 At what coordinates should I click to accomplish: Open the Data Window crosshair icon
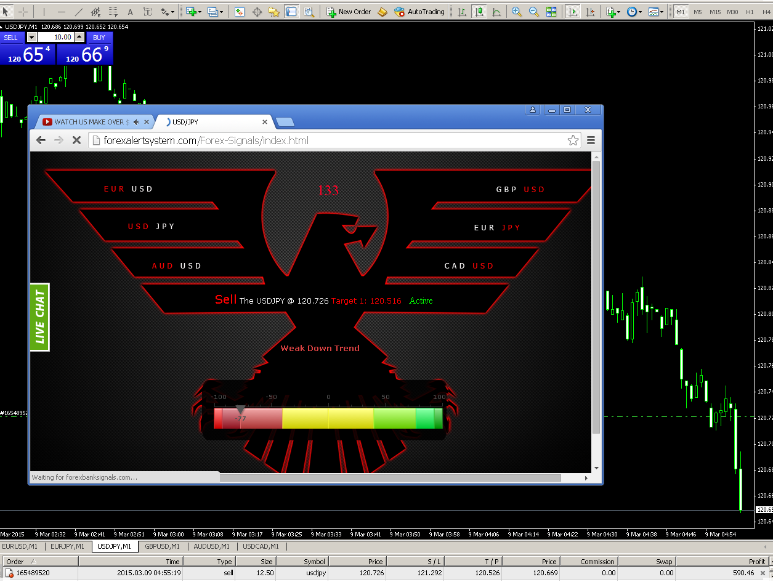257,12
